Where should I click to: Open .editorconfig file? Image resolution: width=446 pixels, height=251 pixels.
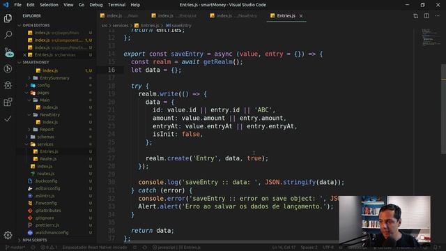pyautogui.click(x=48, y=188)
